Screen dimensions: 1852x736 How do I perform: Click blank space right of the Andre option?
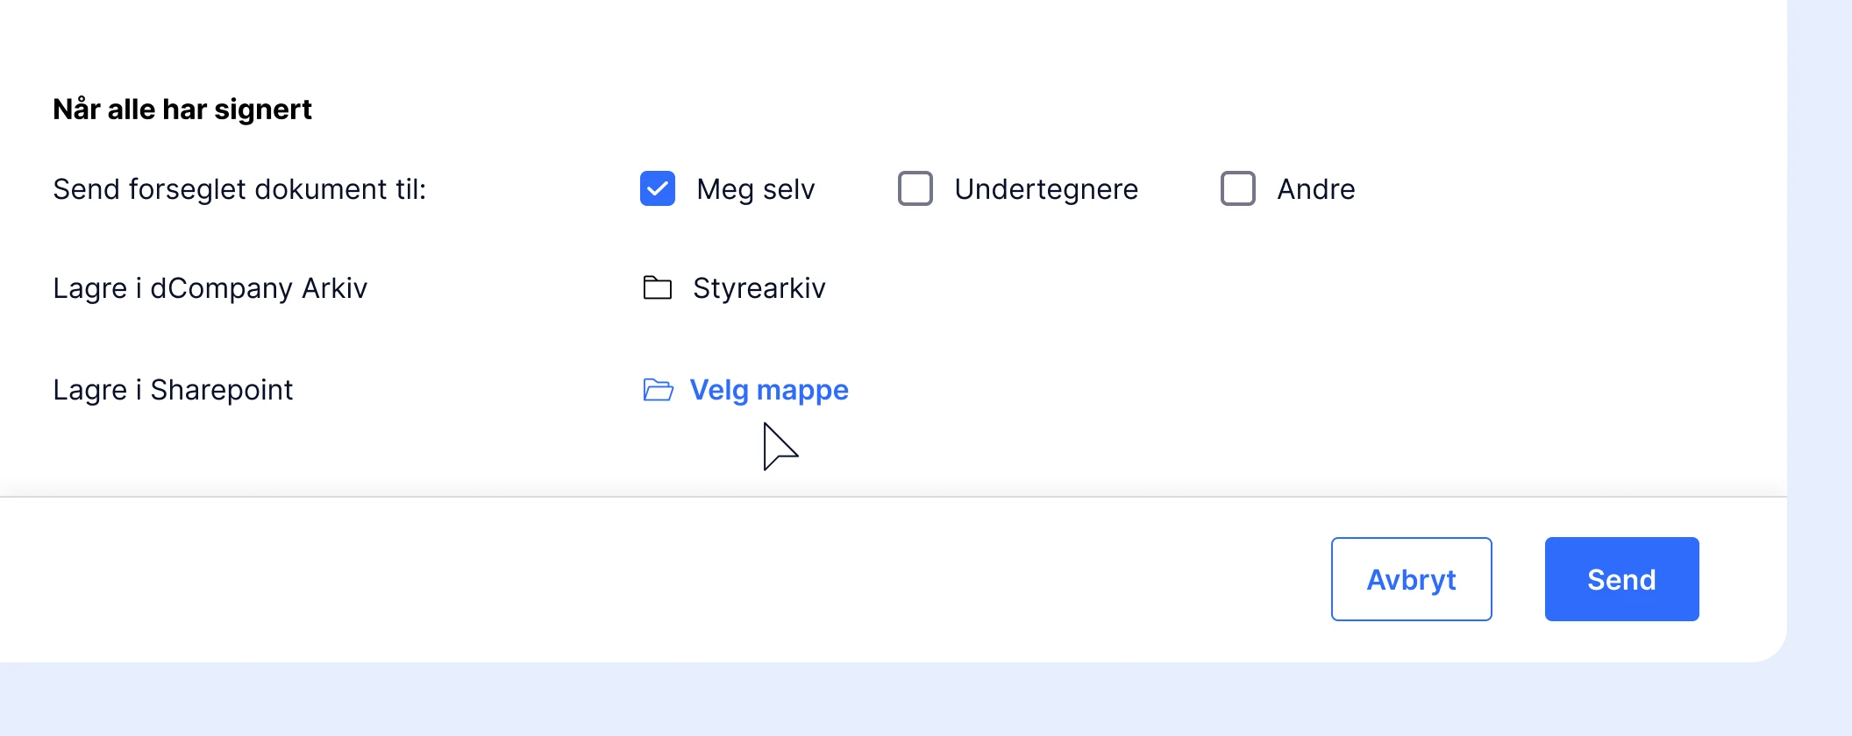coord(1561,189)
